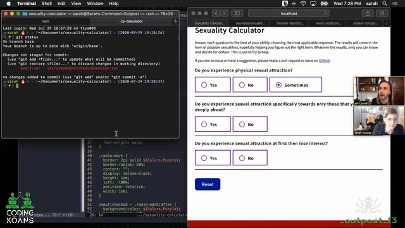Select No for lose interest question
The image size is (405, 228).
coord(250,158)
